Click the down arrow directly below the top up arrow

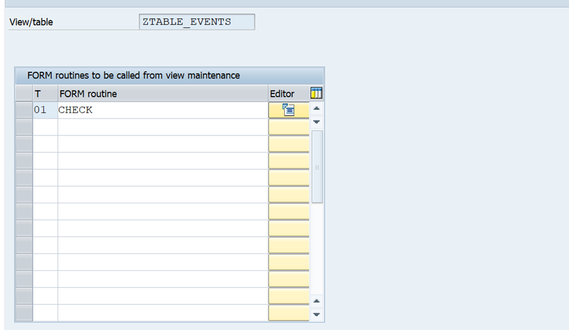click(317, 121)
